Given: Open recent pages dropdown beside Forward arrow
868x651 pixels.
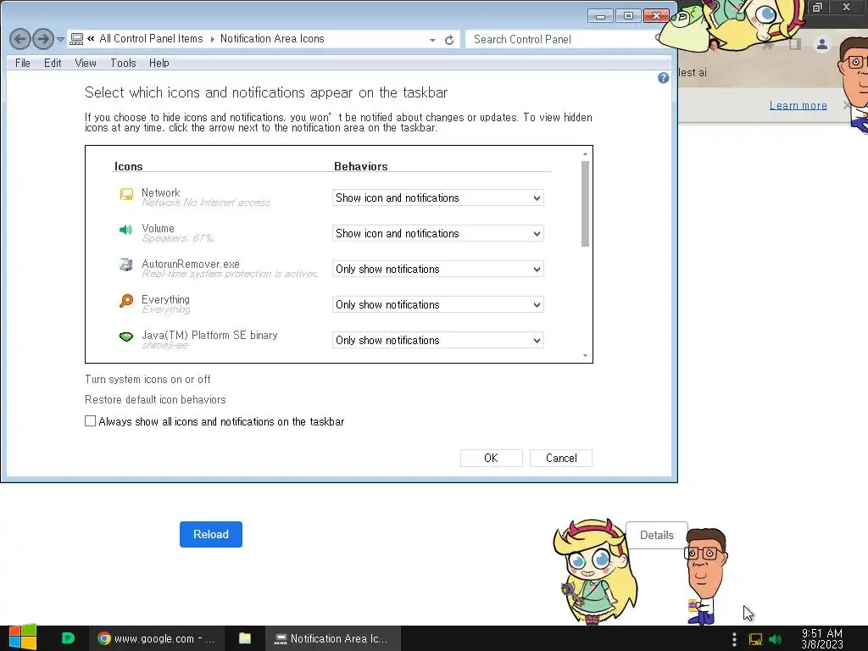Looking at the screenshot, I should click(61, 40).
